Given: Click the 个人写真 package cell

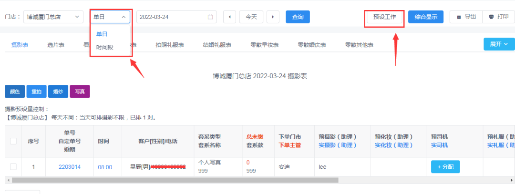Looking at the screenshot, I should pos(209,163).
